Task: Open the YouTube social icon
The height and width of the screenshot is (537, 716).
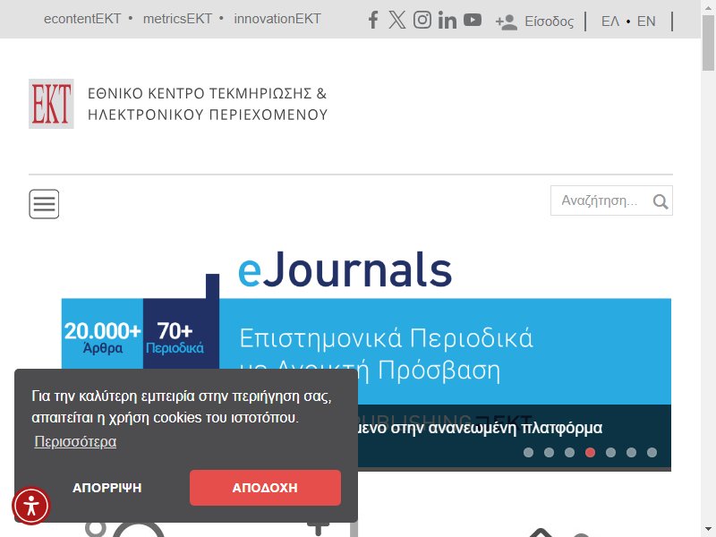Action: click(x=473, y=20)
